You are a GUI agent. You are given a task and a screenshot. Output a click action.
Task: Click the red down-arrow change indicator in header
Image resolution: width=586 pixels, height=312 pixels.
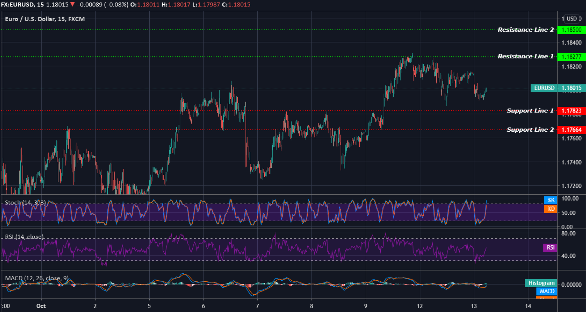click(x=72, y=5)
